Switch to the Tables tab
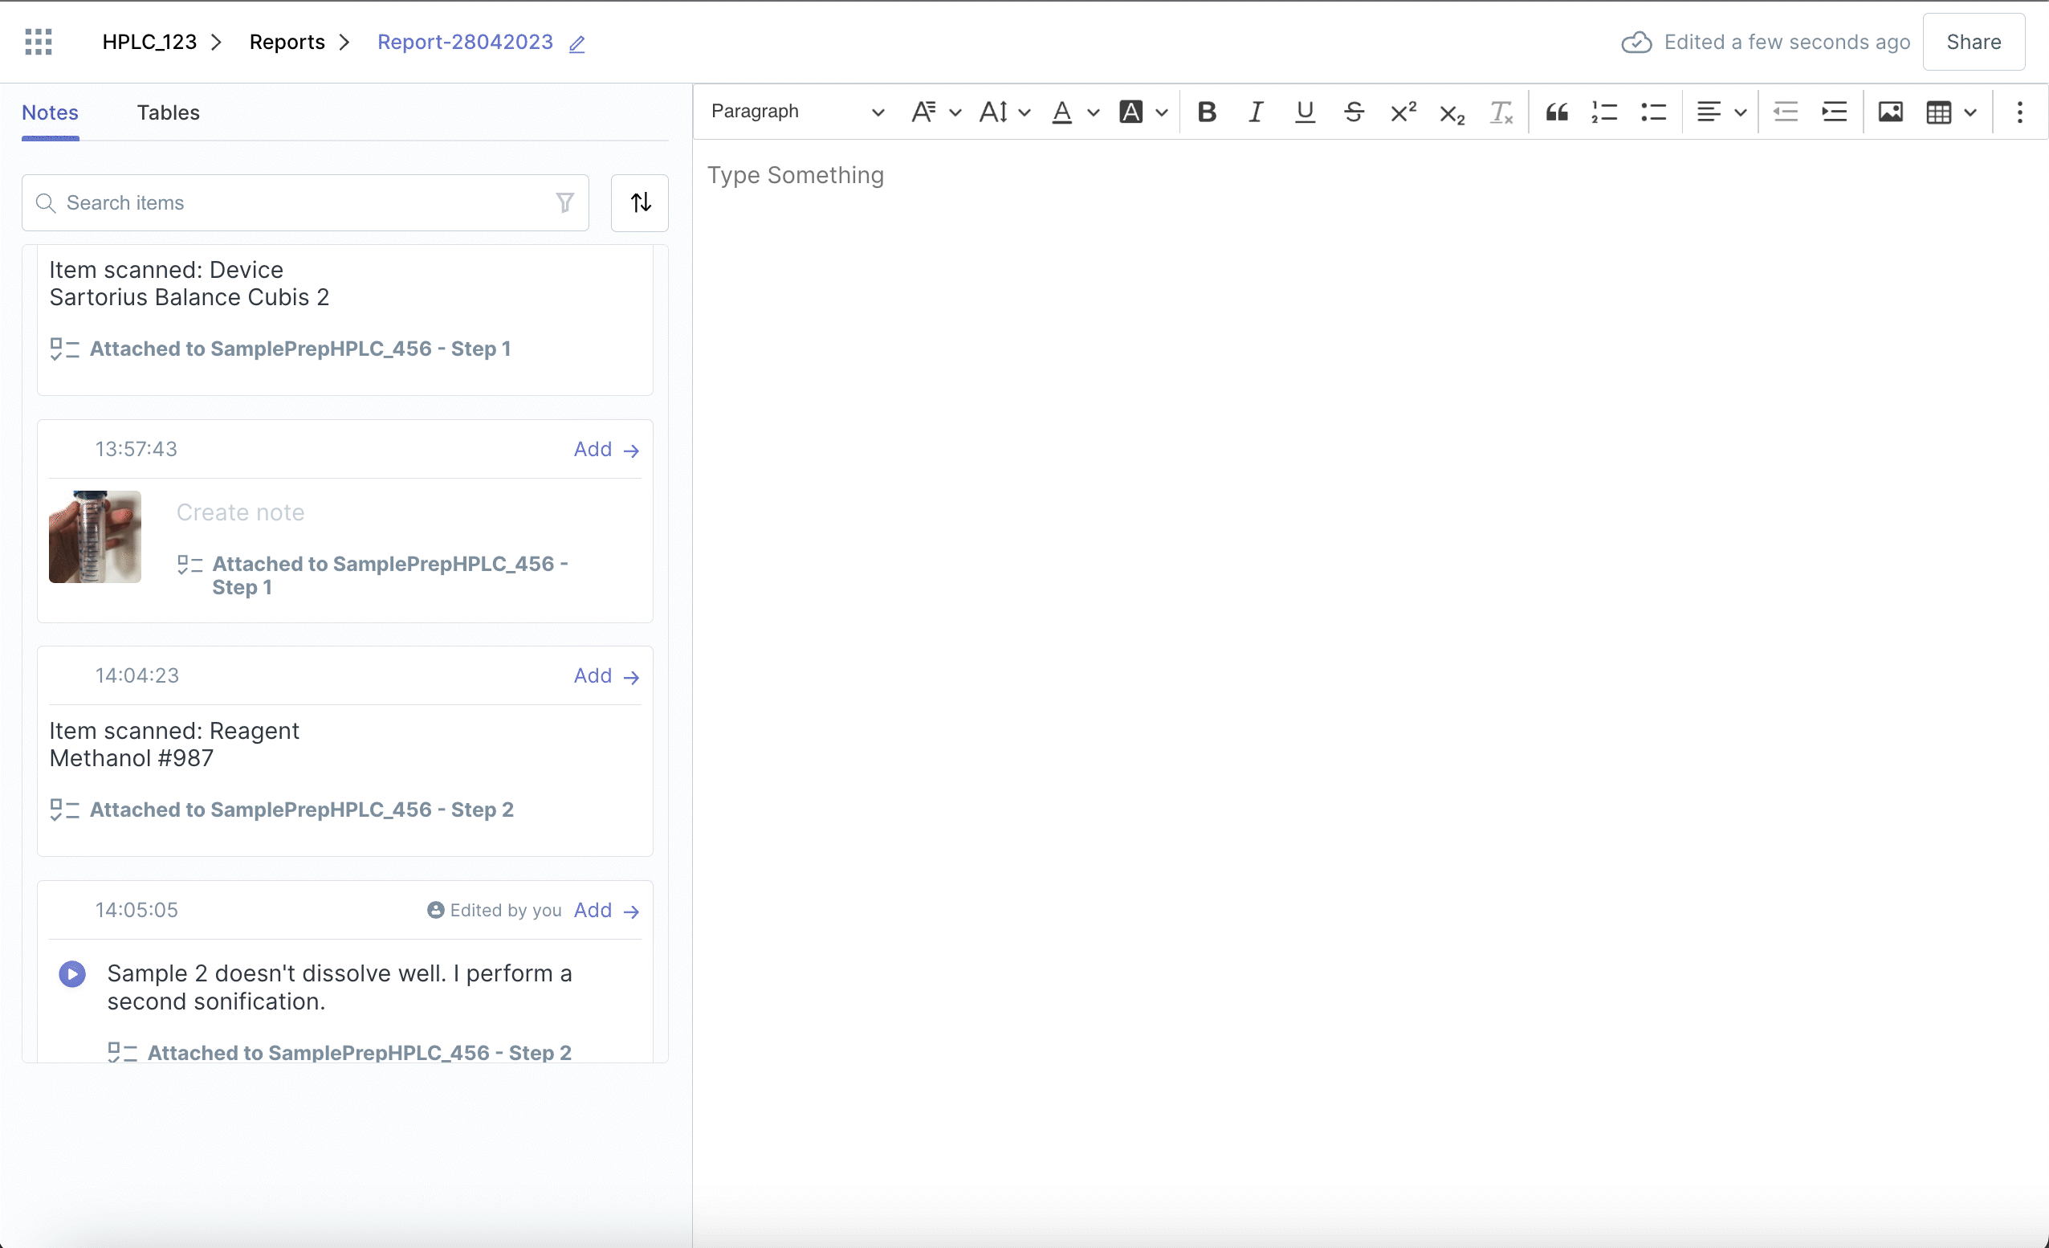 (168, 112)
